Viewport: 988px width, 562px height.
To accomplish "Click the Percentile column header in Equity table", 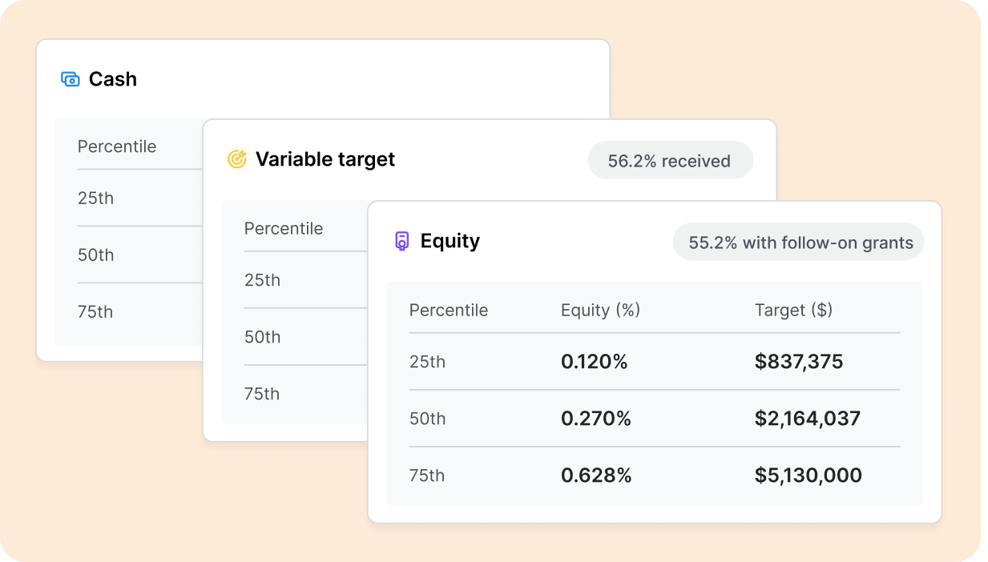I will tap(449, 310).
